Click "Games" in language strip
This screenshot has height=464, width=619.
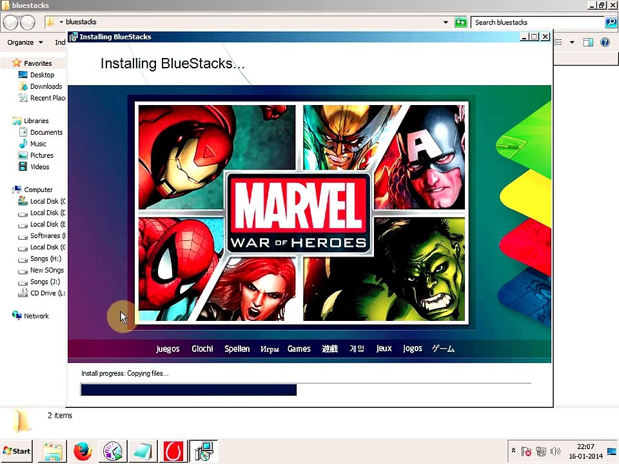(x=299, y=349)
